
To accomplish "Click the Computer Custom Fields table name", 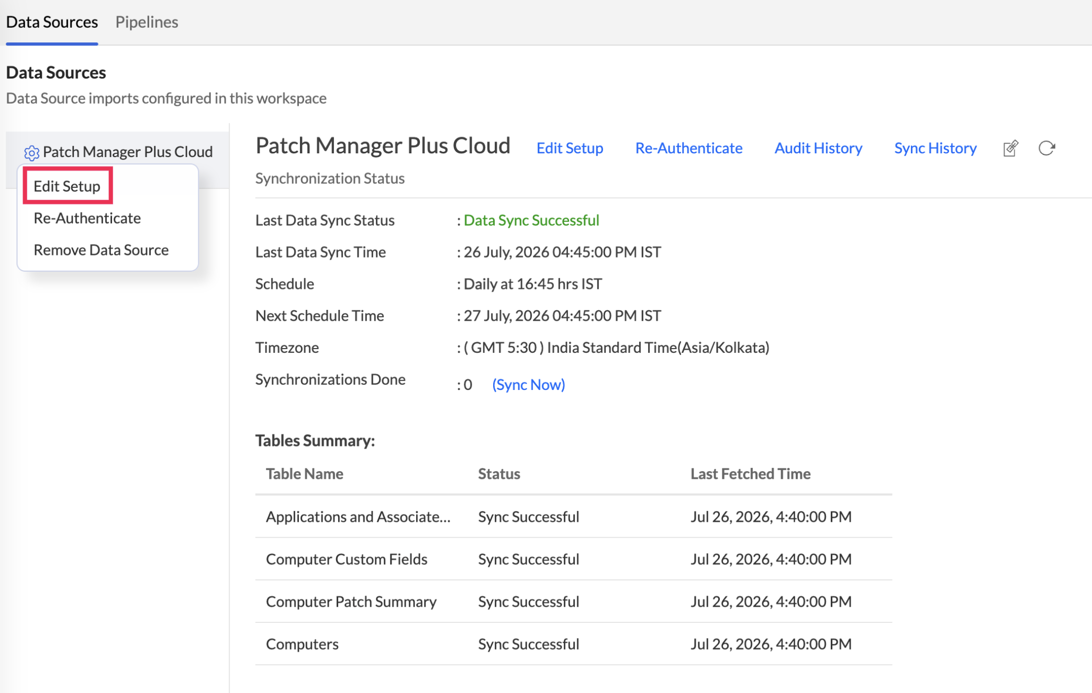I will tap(347, 559).
